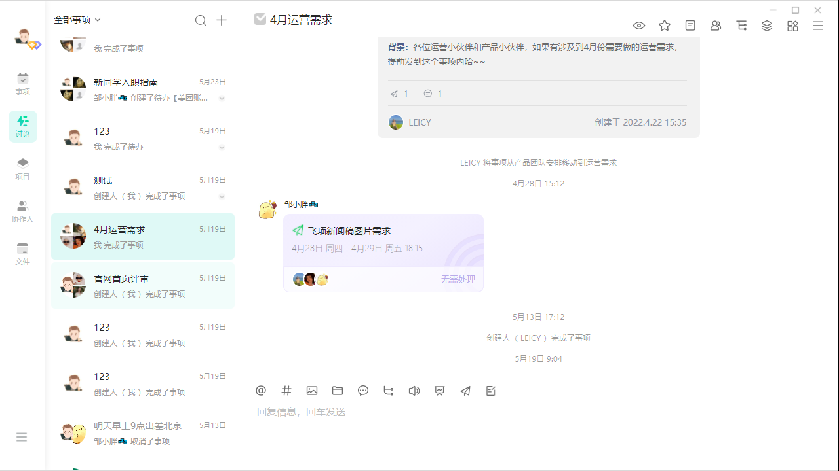Click the speaker announcement icon
The width and height of the screenshot is (839, 471).
(414, 391)
